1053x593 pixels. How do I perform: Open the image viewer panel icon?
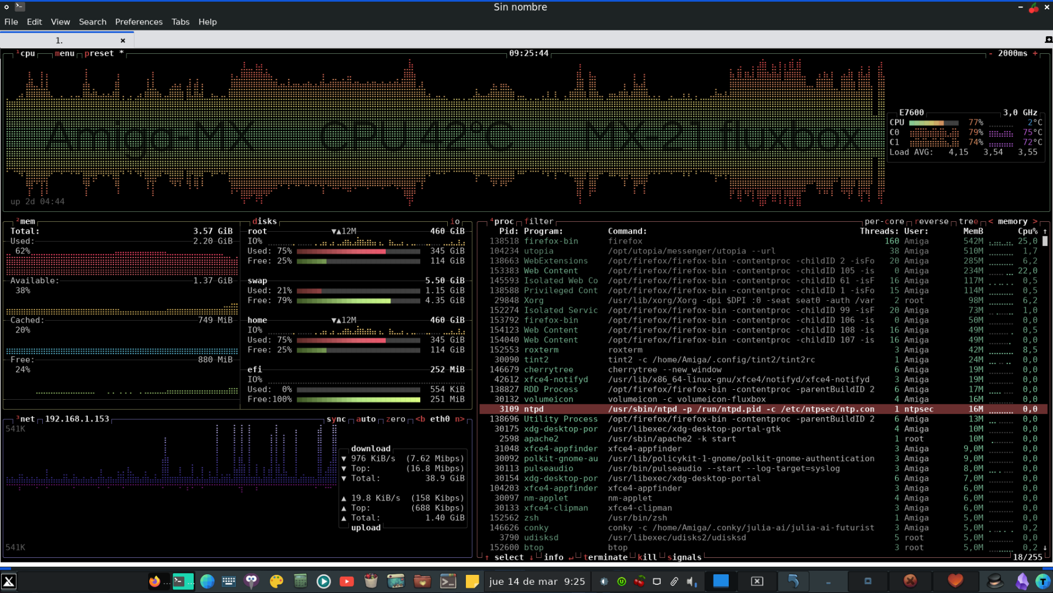[x=396, y=581]
